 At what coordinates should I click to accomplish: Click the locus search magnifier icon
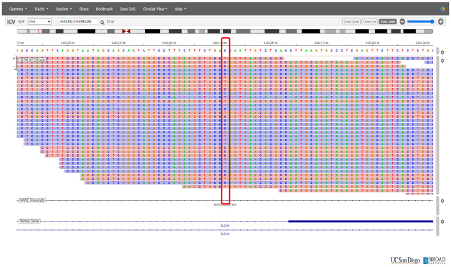[102, 22]
